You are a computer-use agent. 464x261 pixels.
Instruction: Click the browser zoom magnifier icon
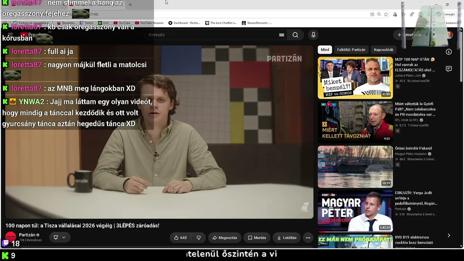pyautogui.click(x=379, y=14)
